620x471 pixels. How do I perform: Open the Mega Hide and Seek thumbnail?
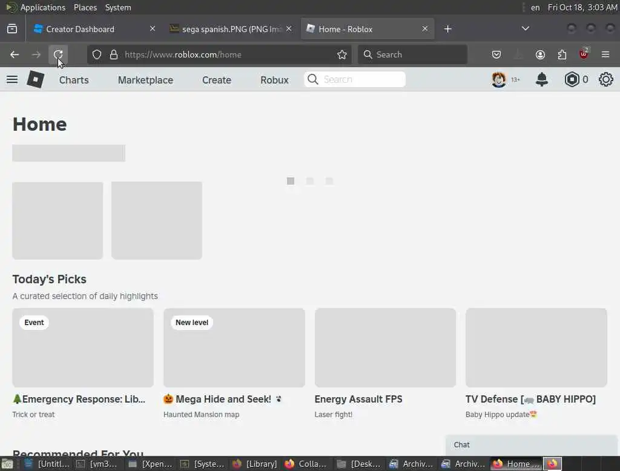pos(234,347)
